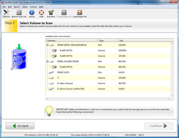Click the FILERECOVERY title bar app icon
The width and height of the screenshot is (179, 138).
3,3
